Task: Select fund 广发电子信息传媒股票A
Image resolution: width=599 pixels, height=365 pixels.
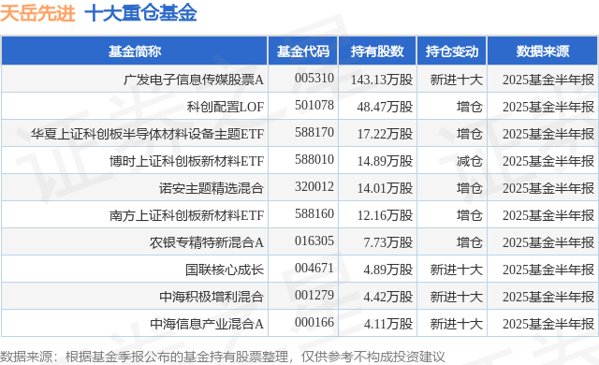Action: click(194, 80)
